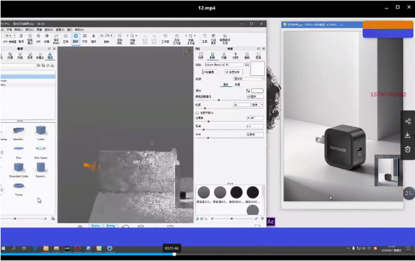Viewport: 415px width, 261px height.
Task: Launch the Configurator Wizard toolbar icon
Action: click(225, 39)
